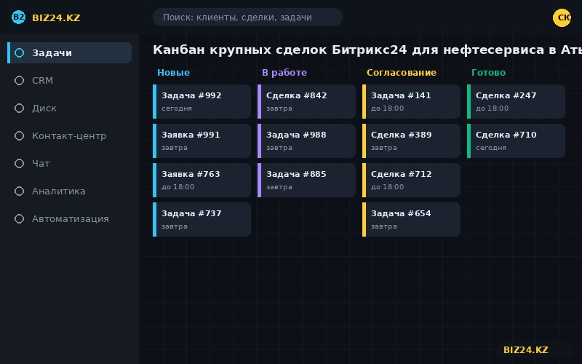Open Диск from the sidebar
Image resolution: width=582 pixels, height=364 pixels.
coord(69,108)
